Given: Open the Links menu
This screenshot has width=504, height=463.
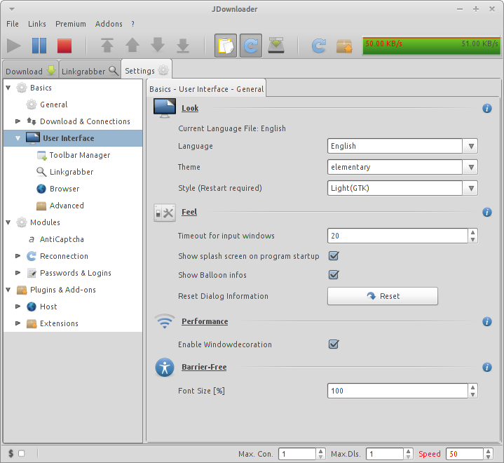Looking at the screenshot, I should click(37, 24).
